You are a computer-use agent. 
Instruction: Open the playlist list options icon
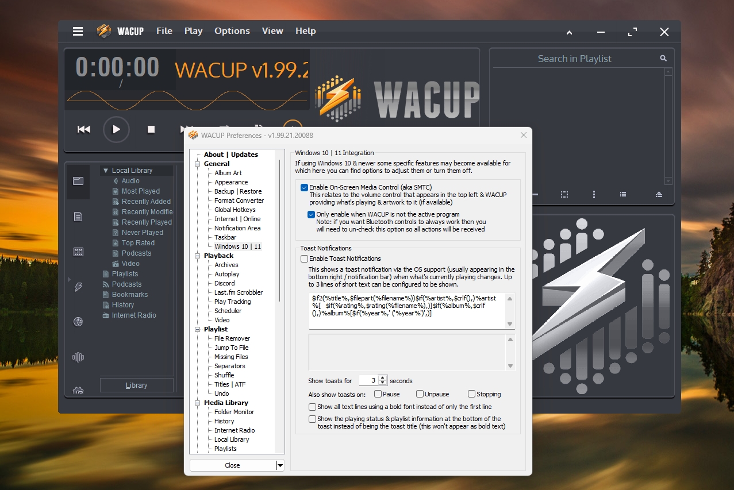[623, 195]
